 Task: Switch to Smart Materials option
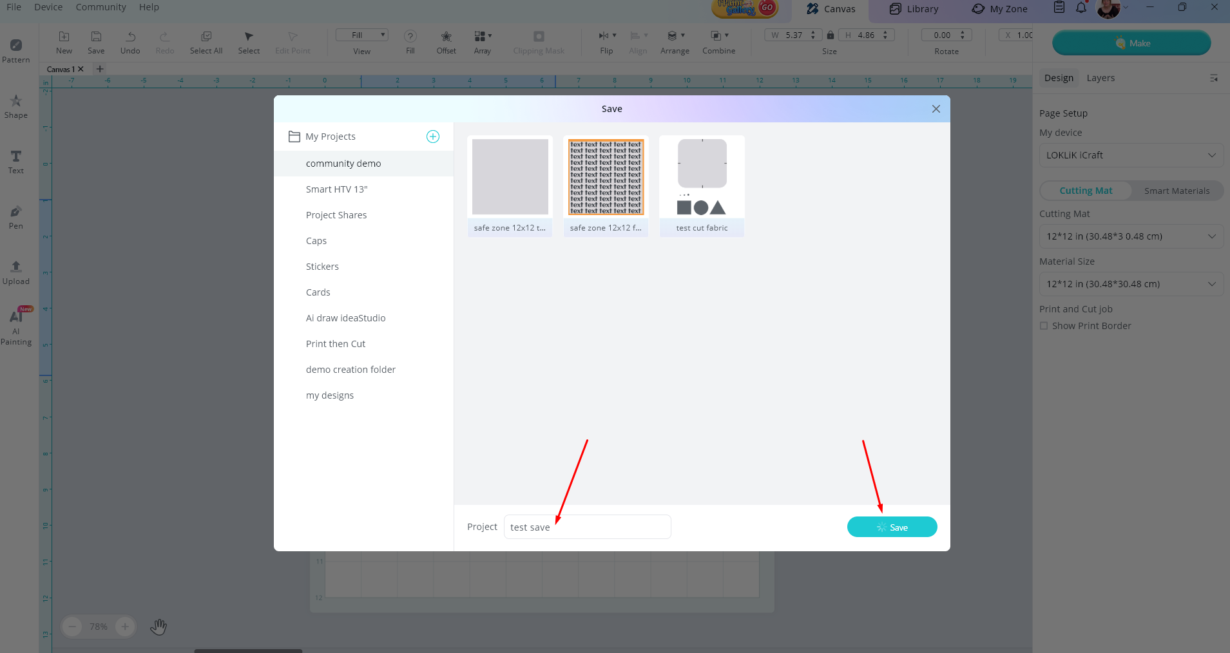[1177, 191]
